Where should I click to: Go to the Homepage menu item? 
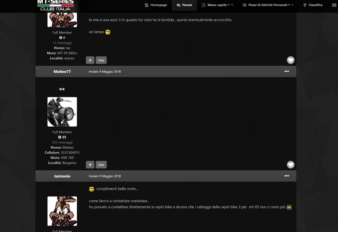pyautogui.click(x=156, y=5)
